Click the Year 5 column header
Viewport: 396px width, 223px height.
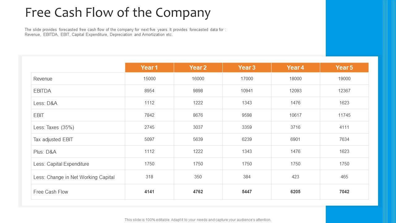(x=344, y=68)
